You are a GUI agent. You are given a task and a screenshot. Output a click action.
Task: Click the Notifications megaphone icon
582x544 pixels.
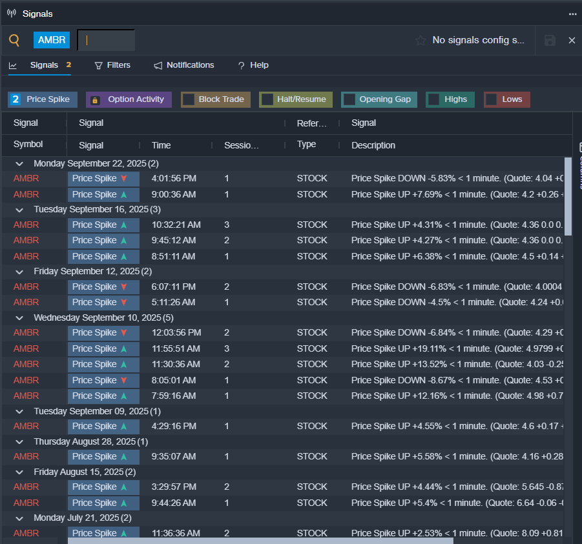coord(158,65)
